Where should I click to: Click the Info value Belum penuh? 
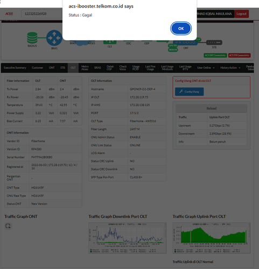[x=218, y=141]
